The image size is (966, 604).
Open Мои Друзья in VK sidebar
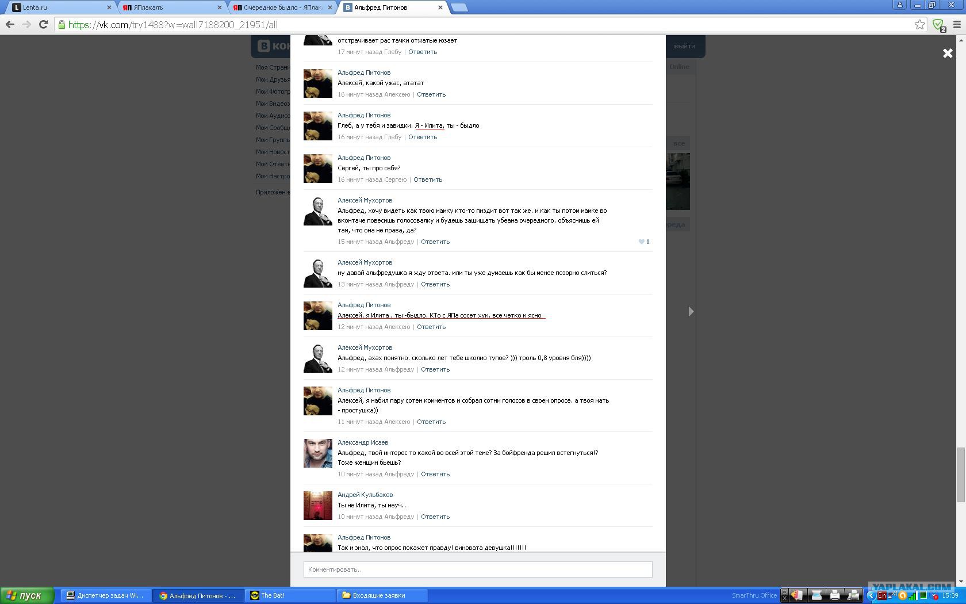[273, 79]
